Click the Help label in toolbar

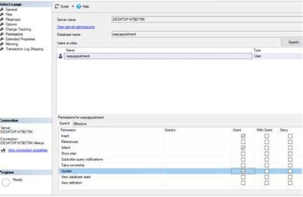click(x=85, y=7)
